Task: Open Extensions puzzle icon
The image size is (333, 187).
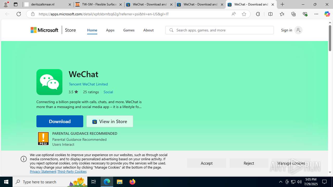Action: pos(258,14)
